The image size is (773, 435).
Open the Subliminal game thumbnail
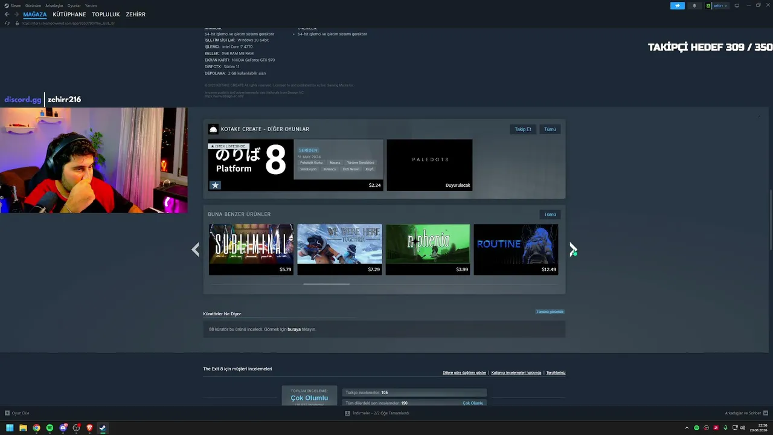pos(251,250)
